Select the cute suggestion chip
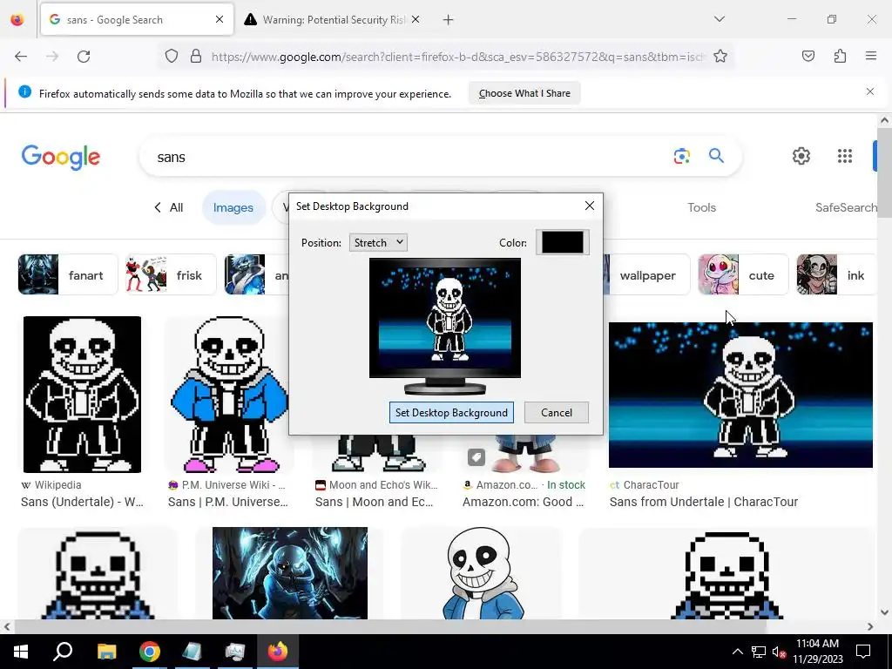 point(743,274)
